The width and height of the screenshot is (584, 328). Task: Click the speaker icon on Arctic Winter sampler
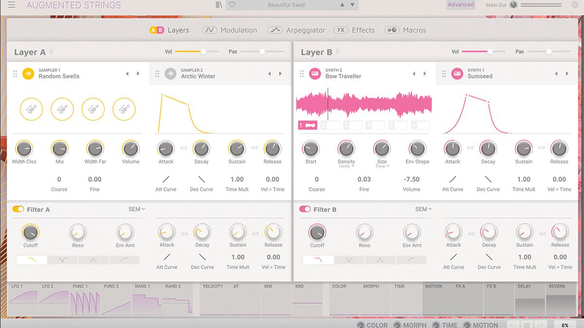(x=170, y=73)
